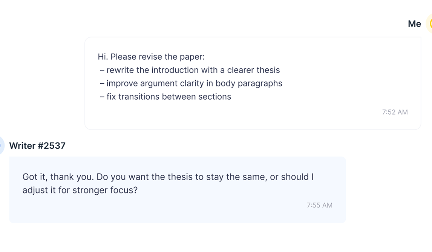Click the "fix transitions between sections" line
Viewport: 432px width, 252px height.
pyautogui.click(x=165, y=97)
